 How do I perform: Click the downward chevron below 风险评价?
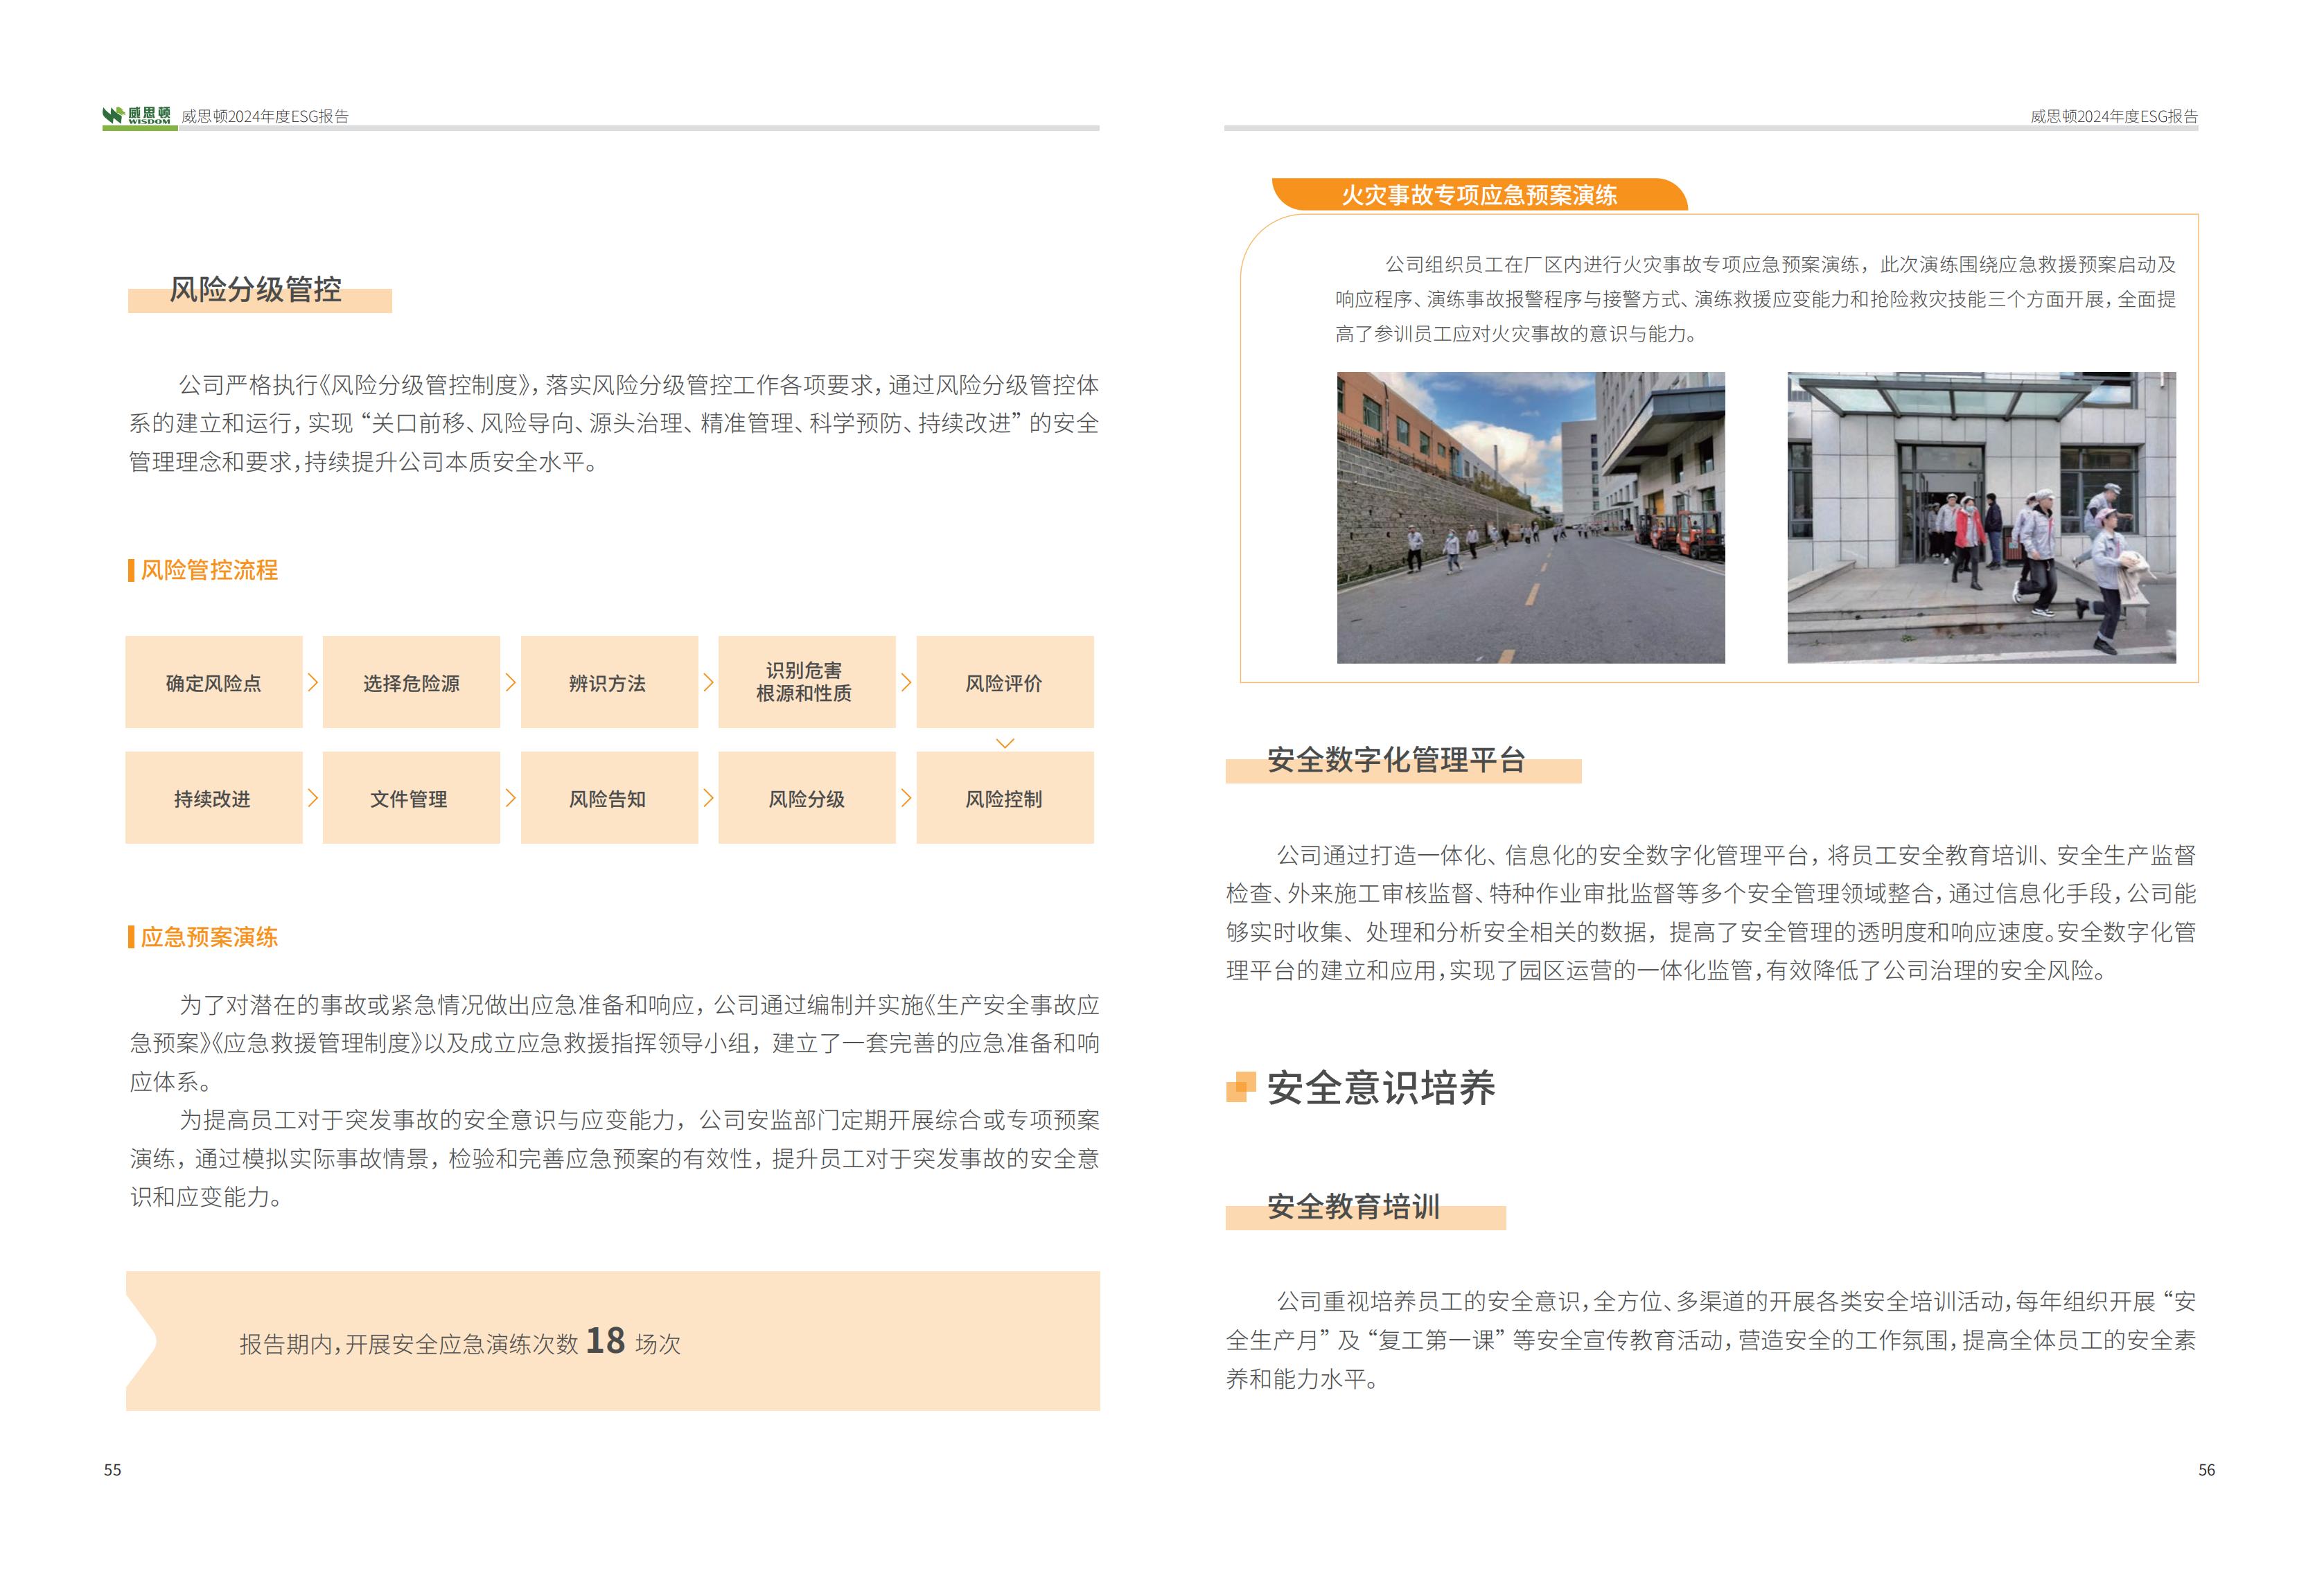(x=1005, y=743)
